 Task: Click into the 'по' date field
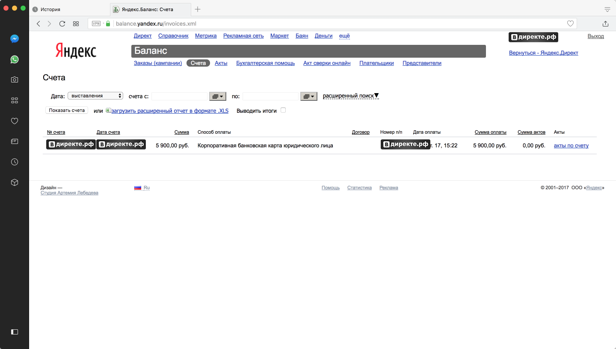[270, 97]
